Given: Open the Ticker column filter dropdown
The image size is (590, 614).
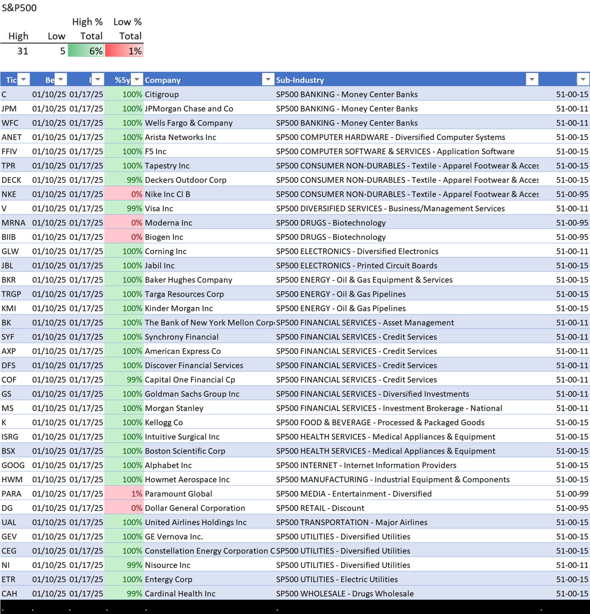Looking at the screenshot, I should pyautogui.click(x=24, y=80).
